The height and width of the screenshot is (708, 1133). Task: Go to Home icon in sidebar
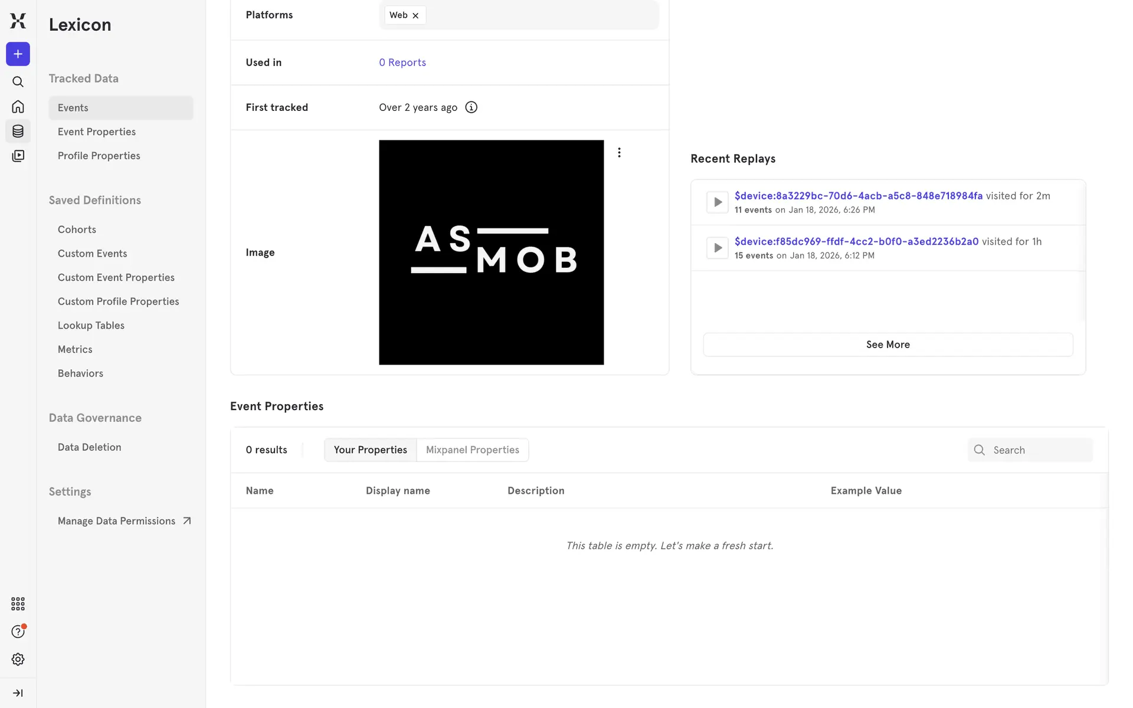coord(18,107)
